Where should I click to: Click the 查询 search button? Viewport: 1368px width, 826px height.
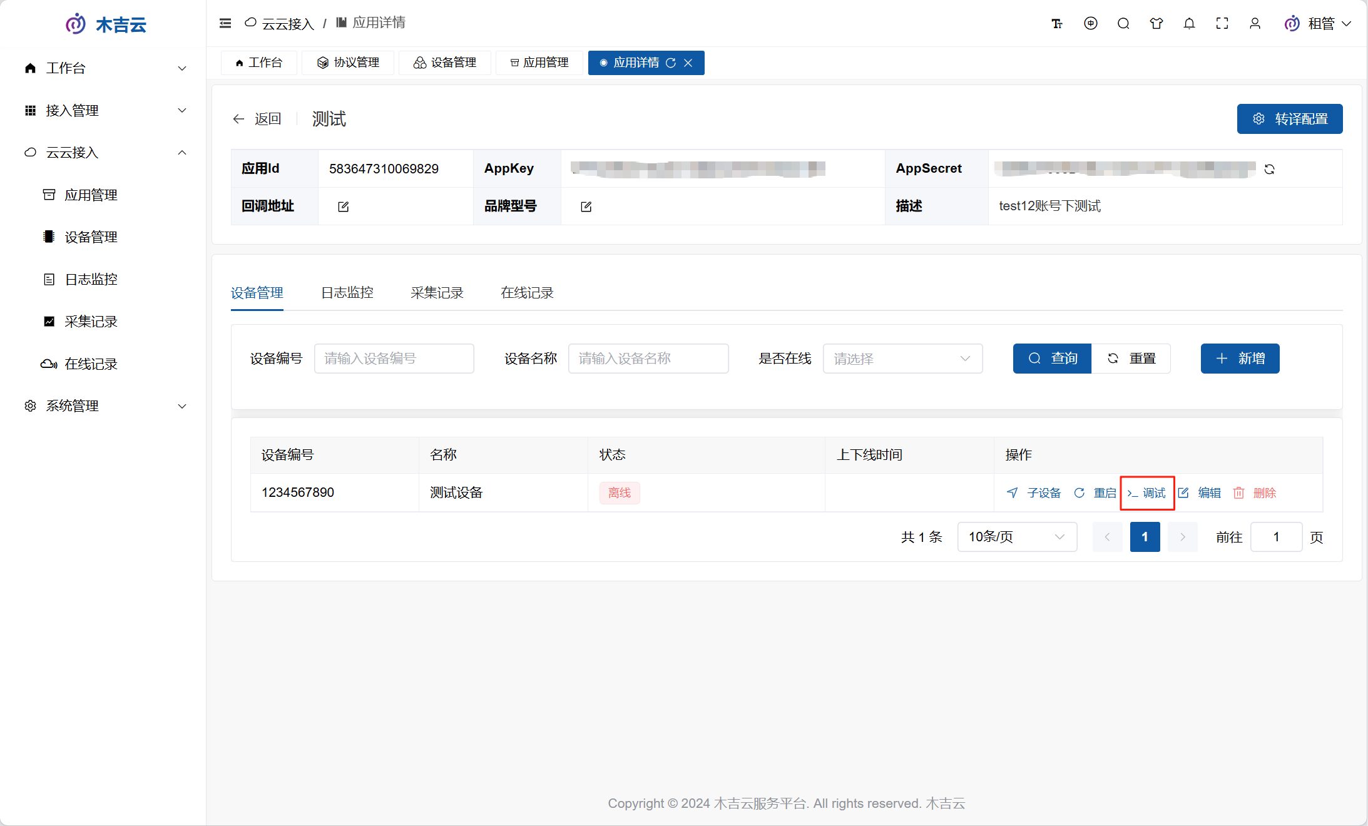pos(1052,359)
